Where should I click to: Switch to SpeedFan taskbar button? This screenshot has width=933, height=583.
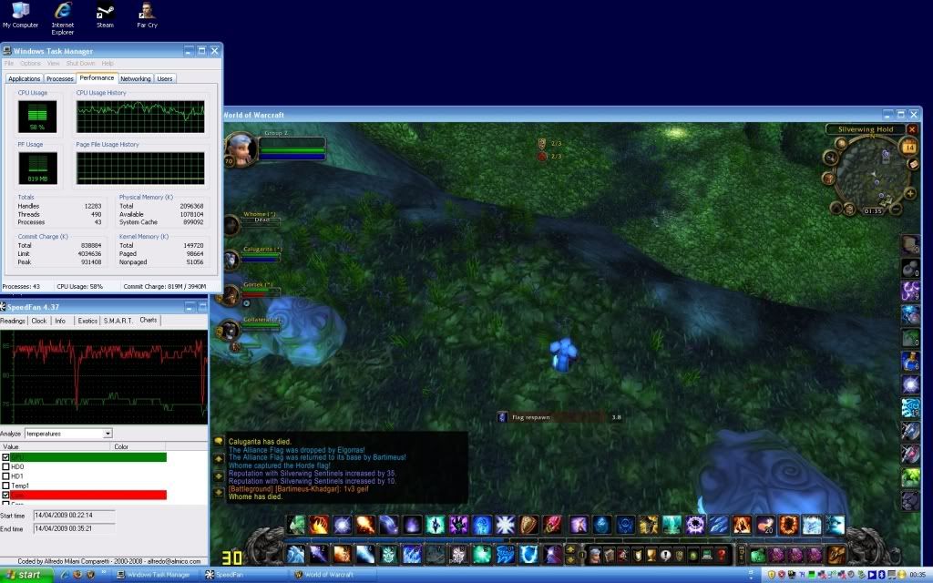click(244, 575)
